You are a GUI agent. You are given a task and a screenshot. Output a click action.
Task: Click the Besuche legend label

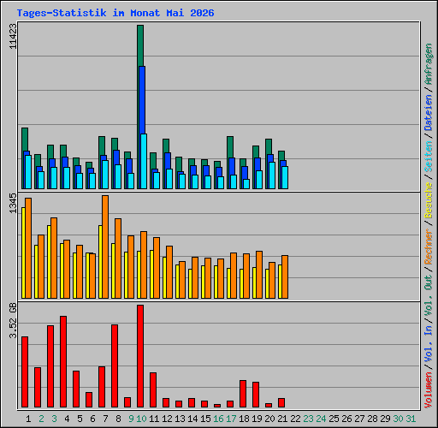coord(428,200)
